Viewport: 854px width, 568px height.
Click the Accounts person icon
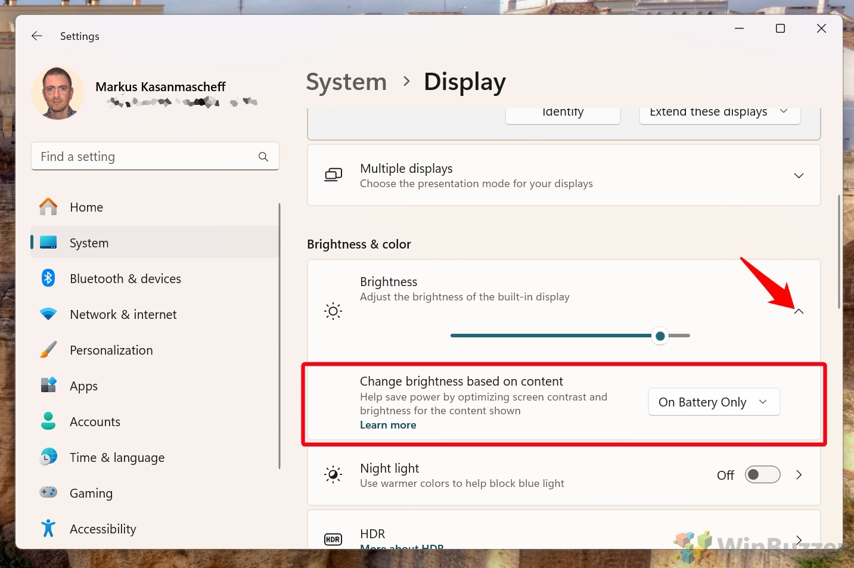[48, 421]
